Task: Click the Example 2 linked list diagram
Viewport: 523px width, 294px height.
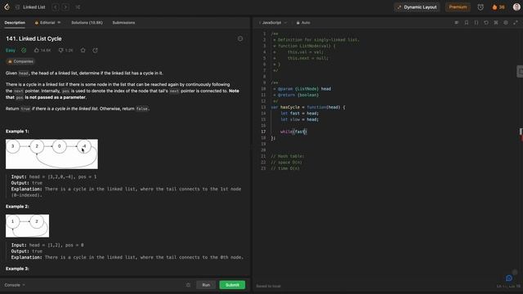Action: 27,225
